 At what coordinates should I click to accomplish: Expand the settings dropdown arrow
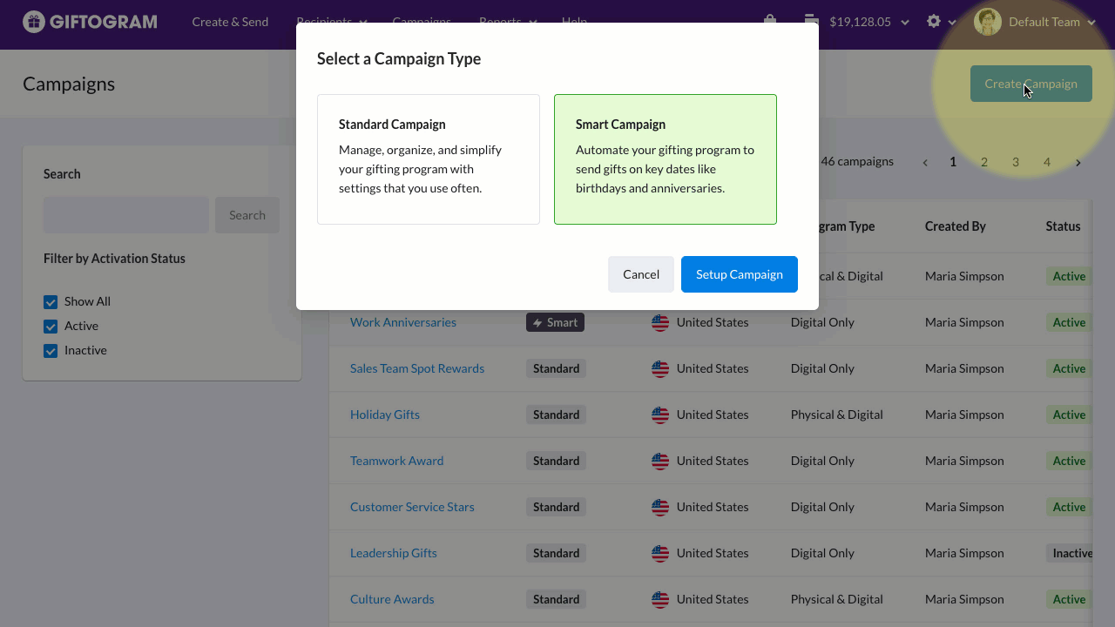pyautogui.click(x=952, y=22)
